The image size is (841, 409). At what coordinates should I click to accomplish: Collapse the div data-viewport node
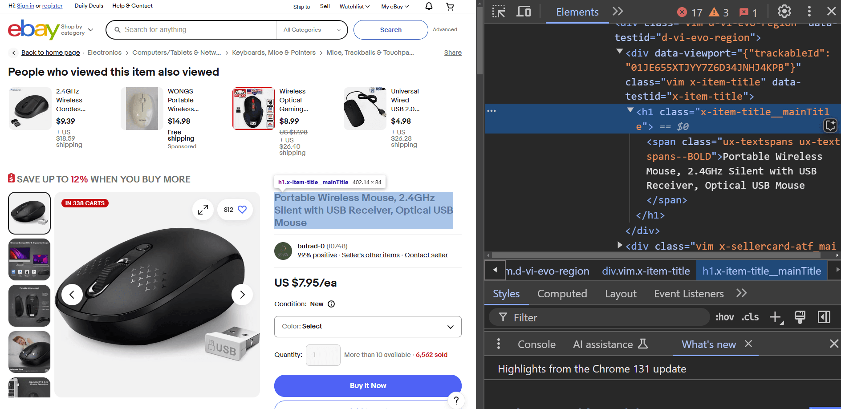click(619, 52)
